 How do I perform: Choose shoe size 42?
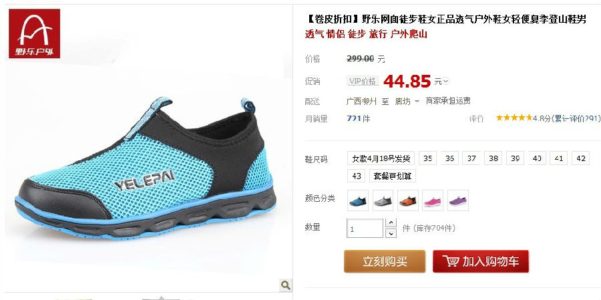pyautogui.click(x=581, y=158)
